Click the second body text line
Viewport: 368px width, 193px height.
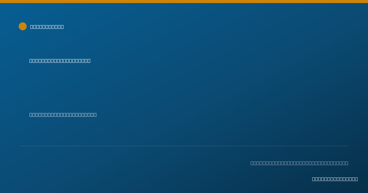coord(63,115)
